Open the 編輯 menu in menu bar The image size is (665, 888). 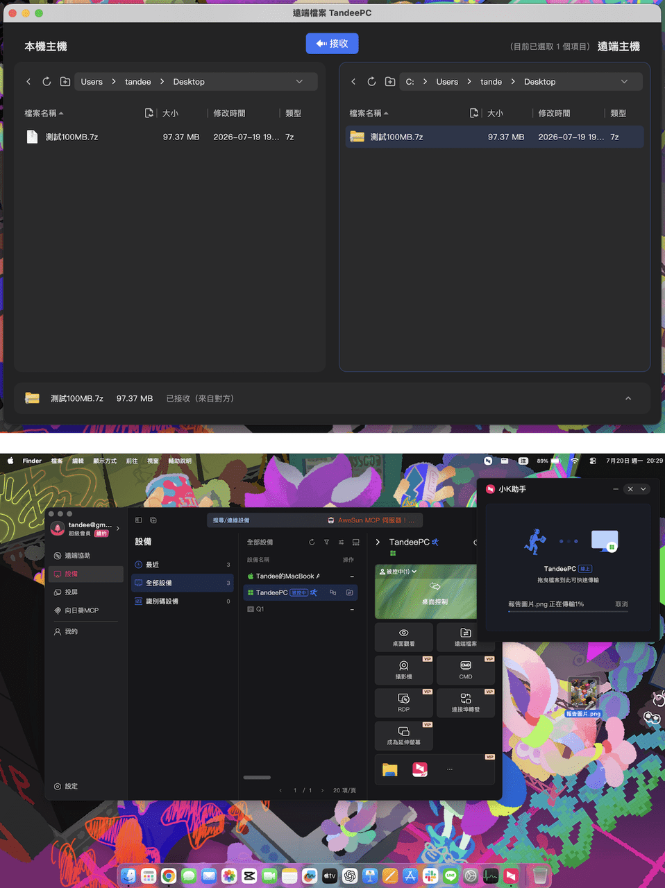coord(78,461)
